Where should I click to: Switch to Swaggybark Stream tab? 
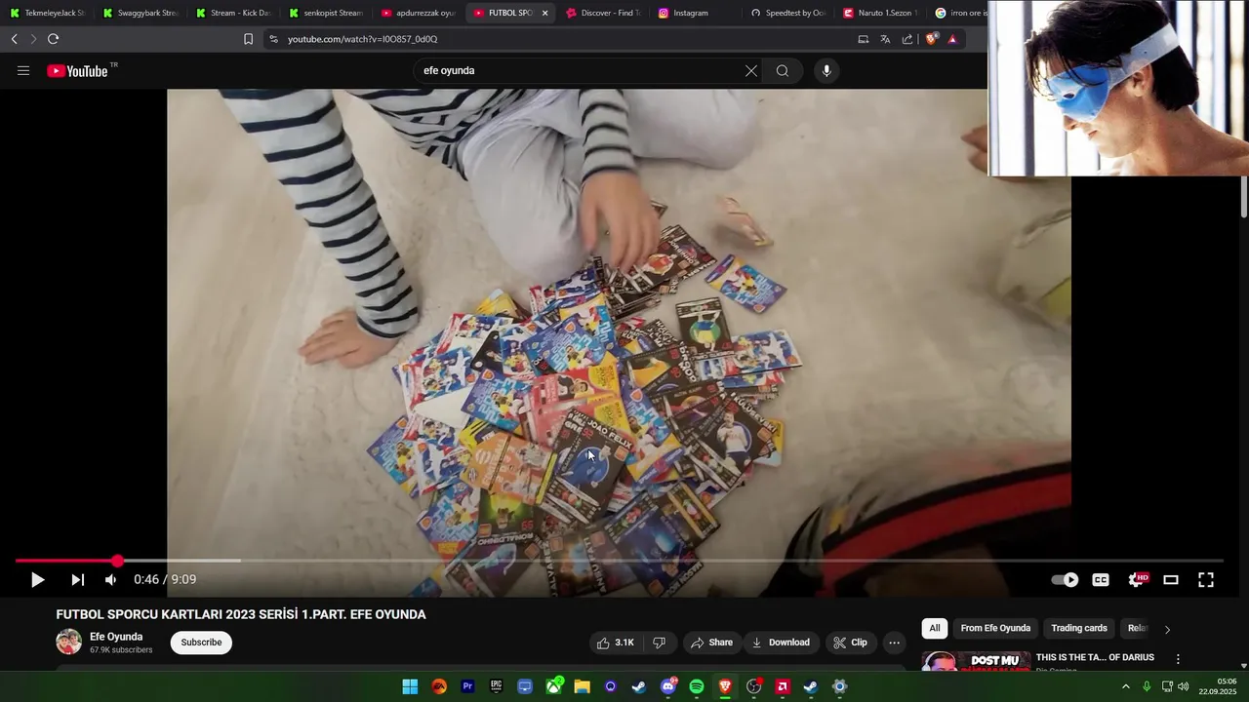tap(141, 13)
